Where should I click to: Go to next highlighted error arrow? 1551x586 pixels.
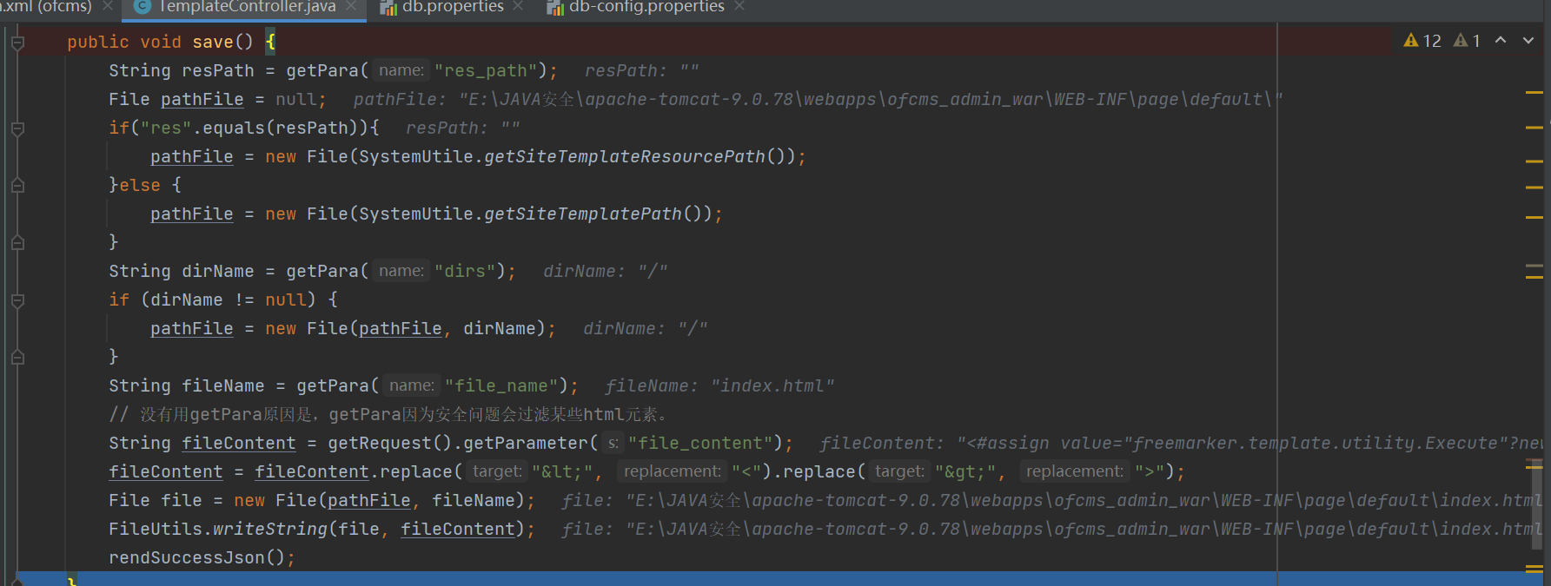[x=1528, y=40]
